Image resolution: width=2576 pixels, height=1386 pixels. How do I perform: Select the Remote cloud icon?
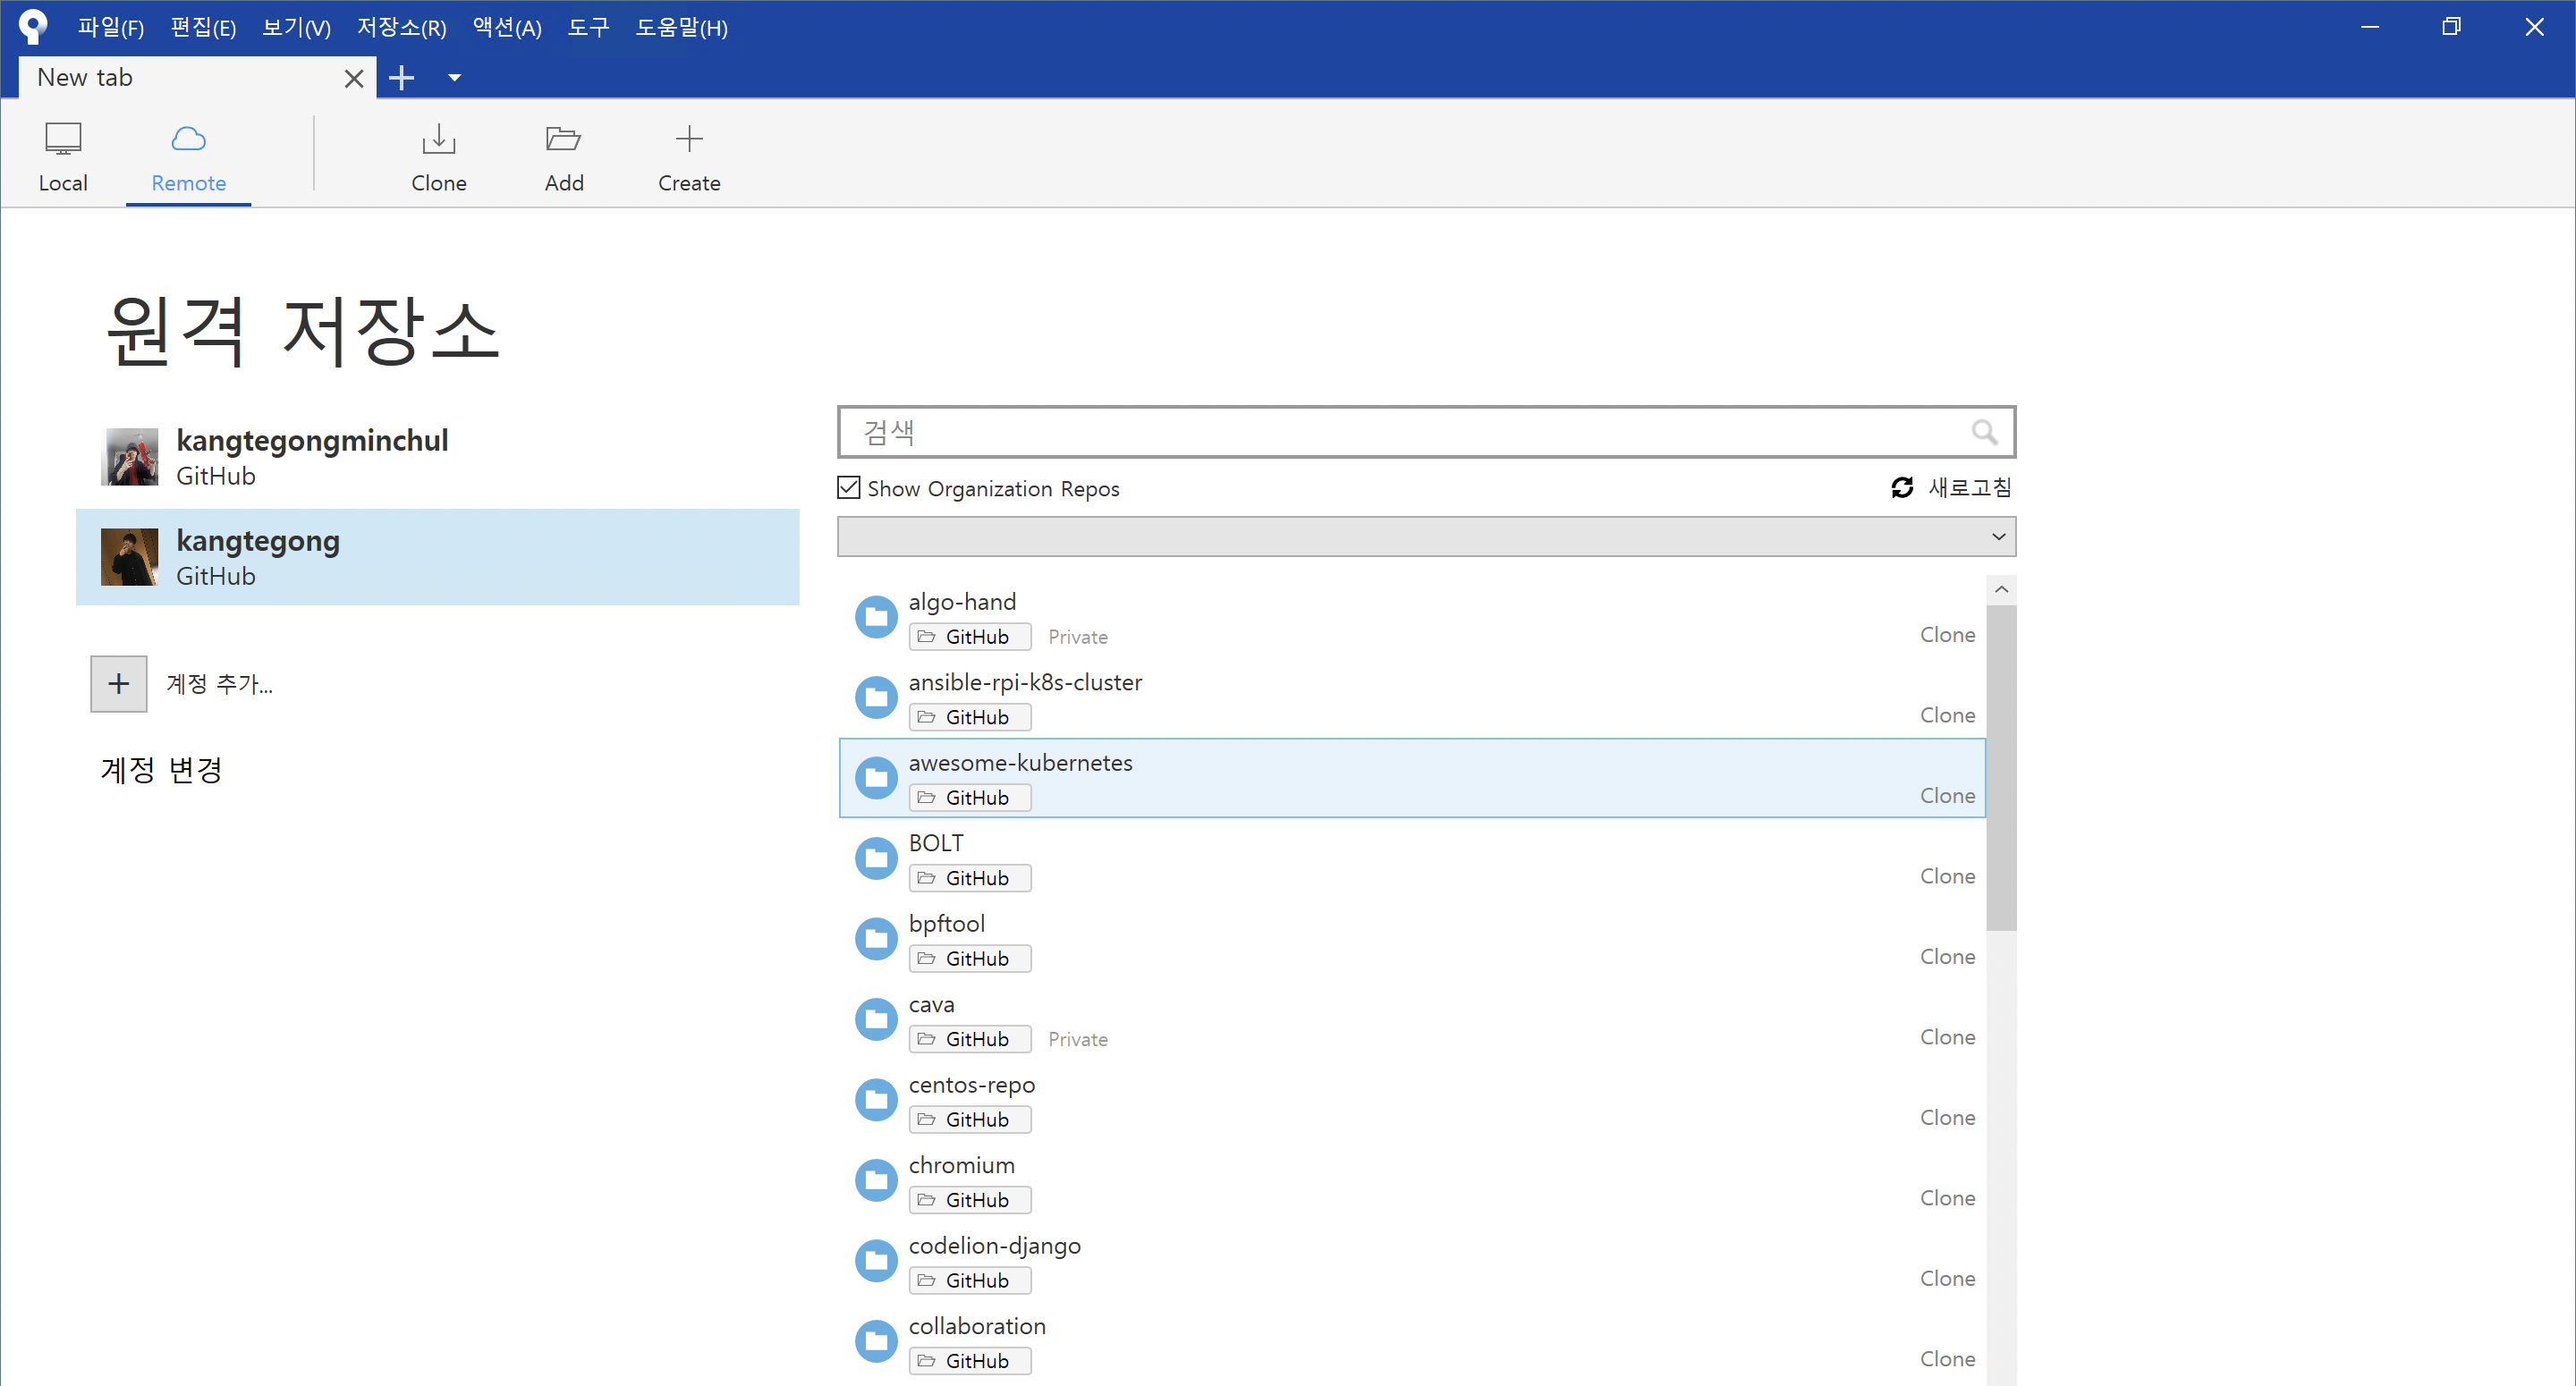pyautogui.click(x=188, y=139)
